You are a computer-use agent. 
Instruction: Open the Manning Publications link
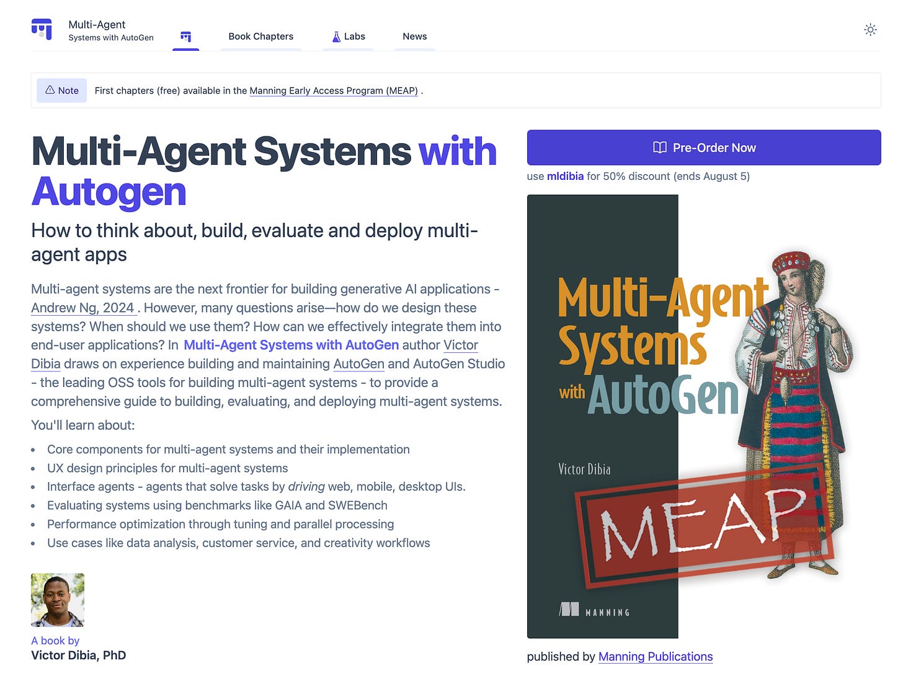click(656, 657)
